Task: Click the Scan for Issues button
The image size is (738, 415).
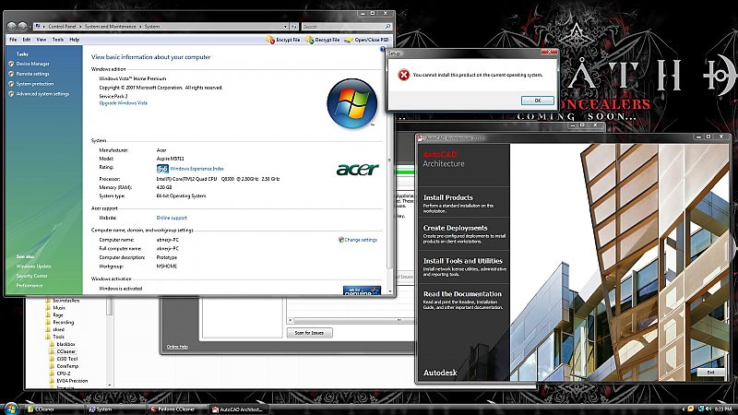Action: point(309,333)
